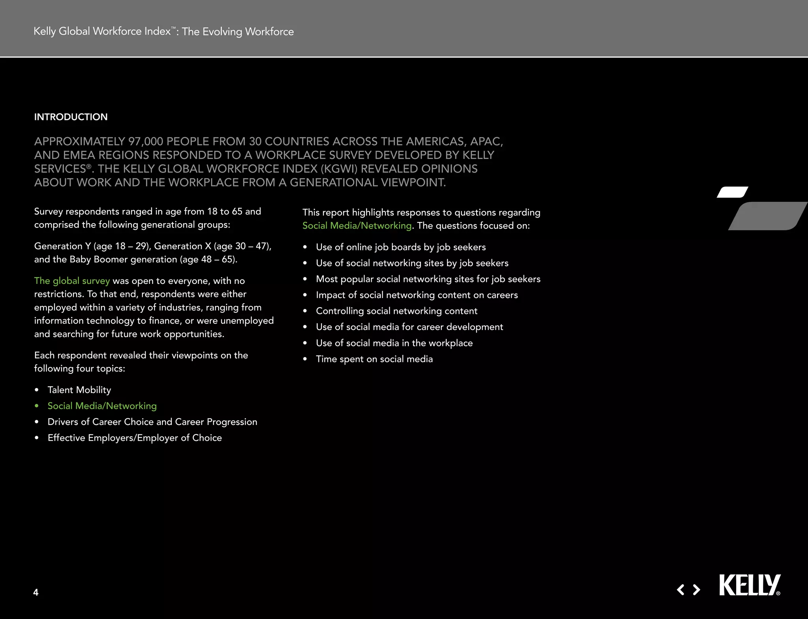Open green Social Media/Networking link in right column

(x=357, y=226)
